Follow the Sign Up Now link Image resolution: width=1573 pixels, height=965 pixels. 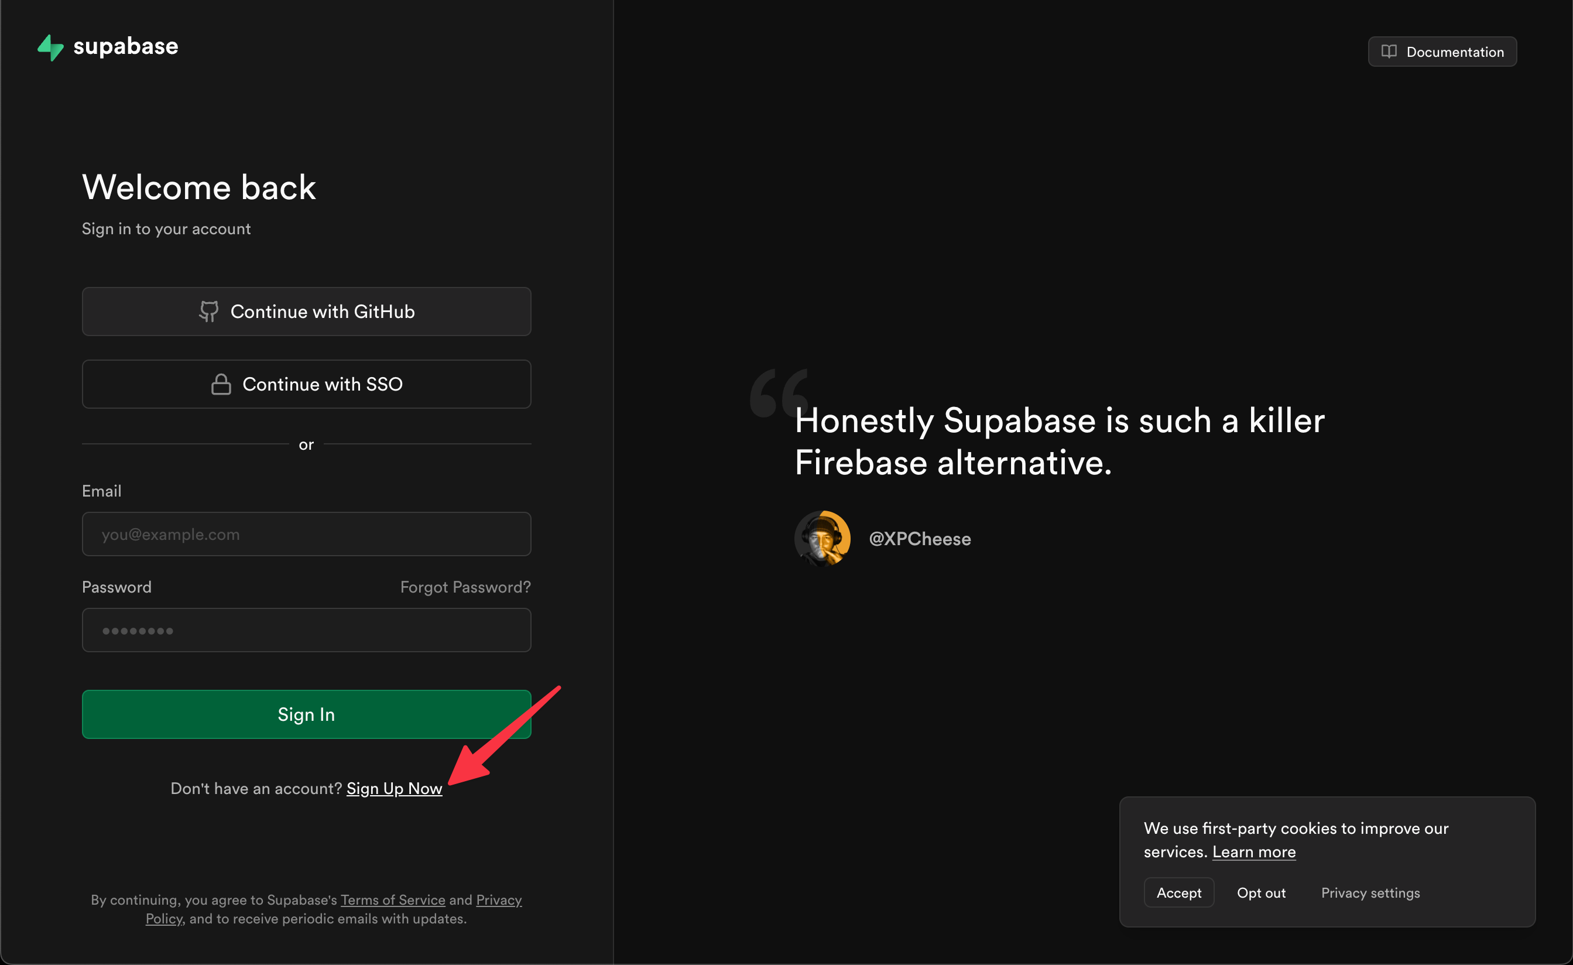[x=395, y=789]
